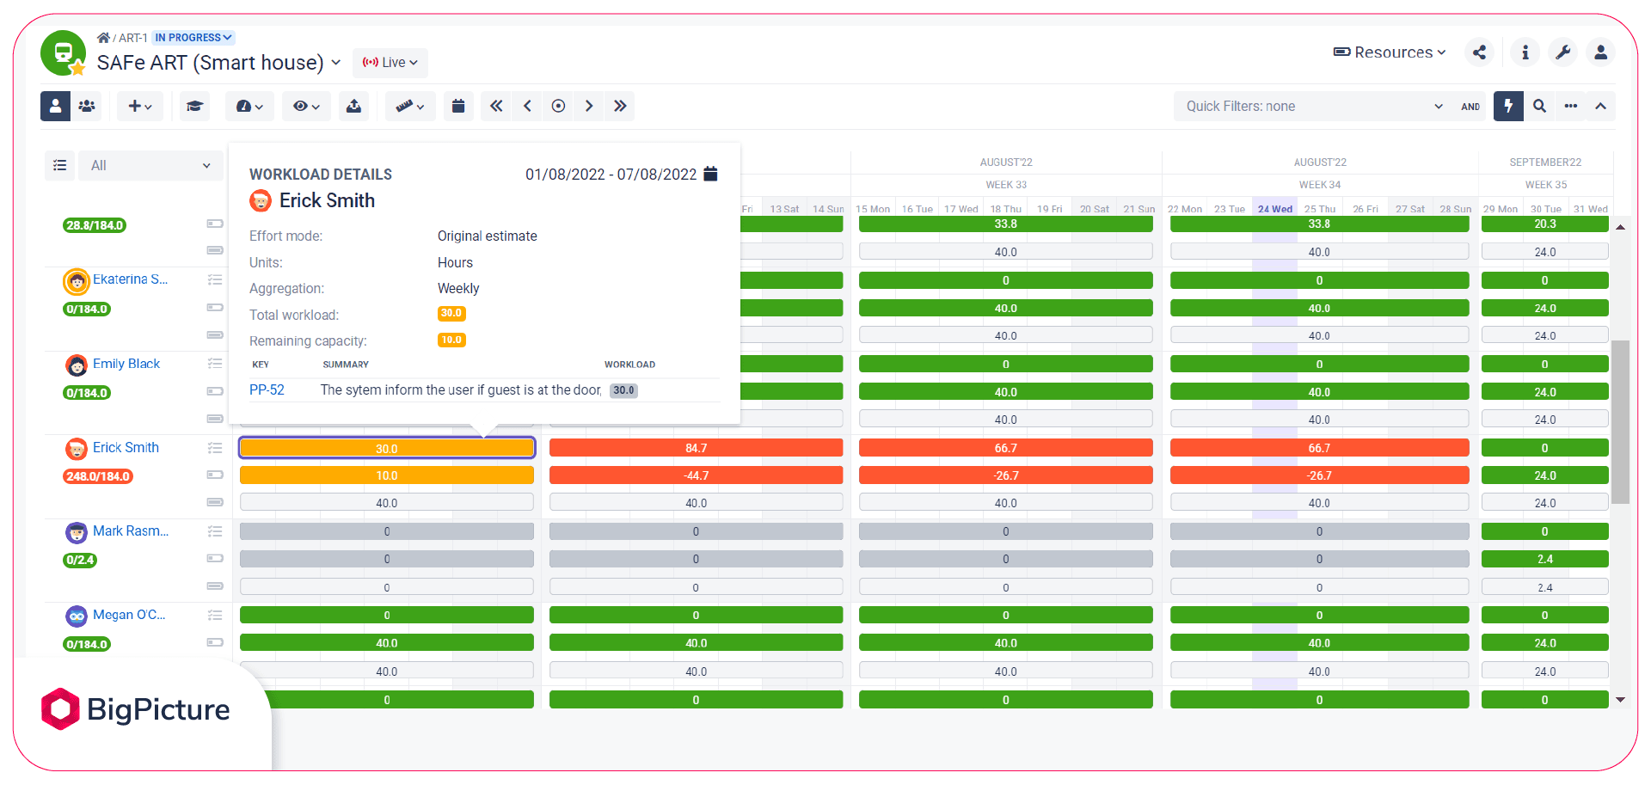Click the task list icon for Megan
Viewport: 1651px width, 791px height.
(x=215, y=615)
